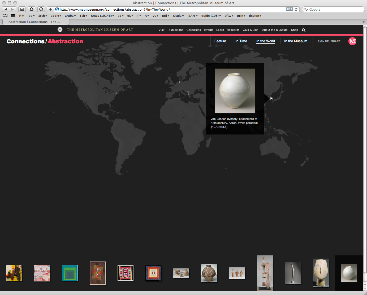The height and width of the screenshot is (295, 367).
Task: Click the downloads arrow toolbar icon
Action: click(32, 9)
